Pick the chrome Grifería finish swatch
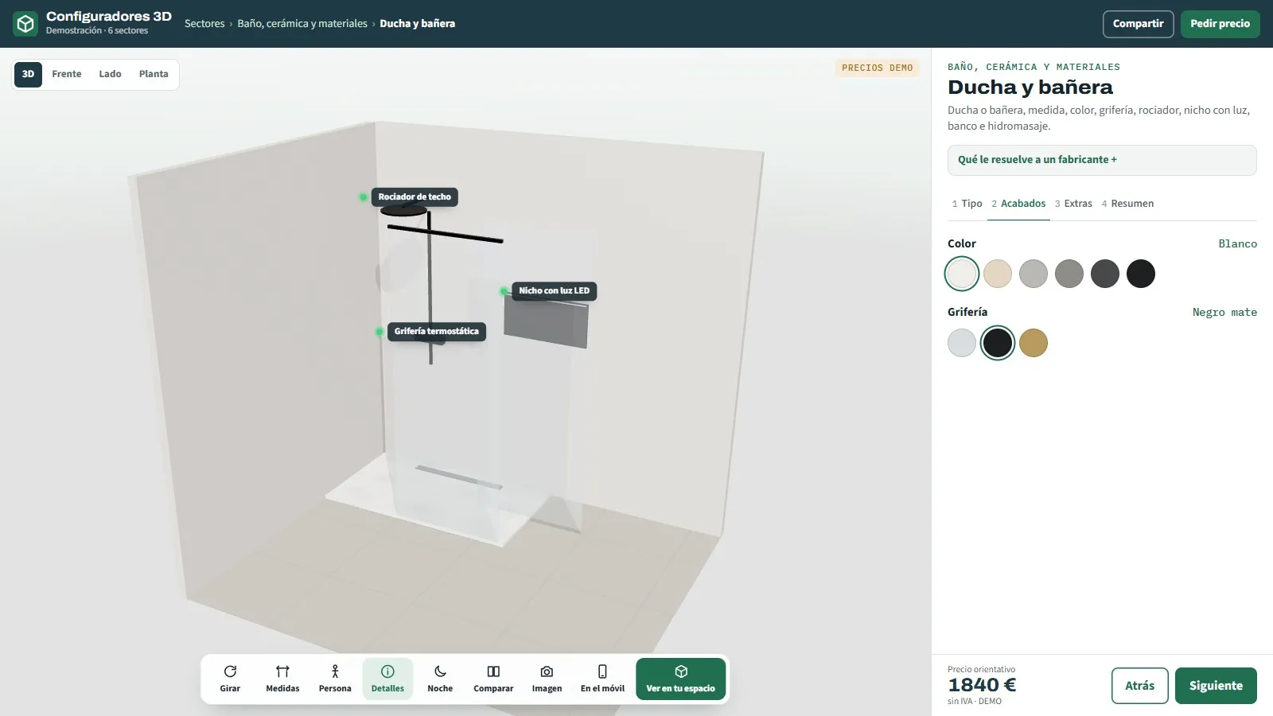1273x716 pixels. pos(962,343)
